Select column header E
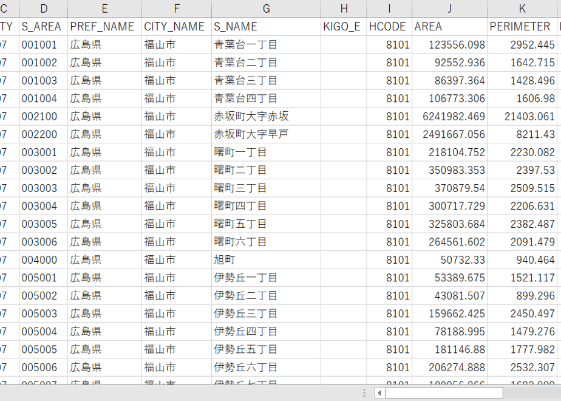 pyautogui.click(x=104, y=9)
